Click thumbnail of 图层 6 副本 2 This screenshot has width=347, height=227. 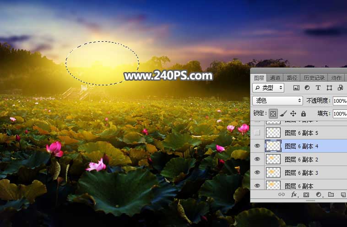pos(273,159)
